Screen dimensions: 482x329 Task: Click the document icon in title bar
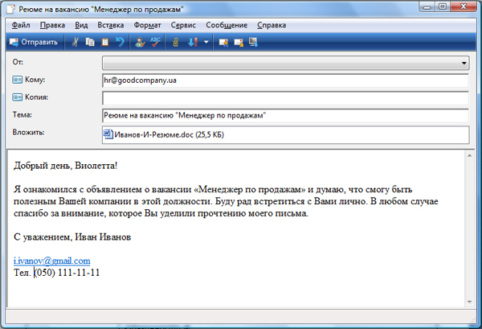(x=10, y=9)
